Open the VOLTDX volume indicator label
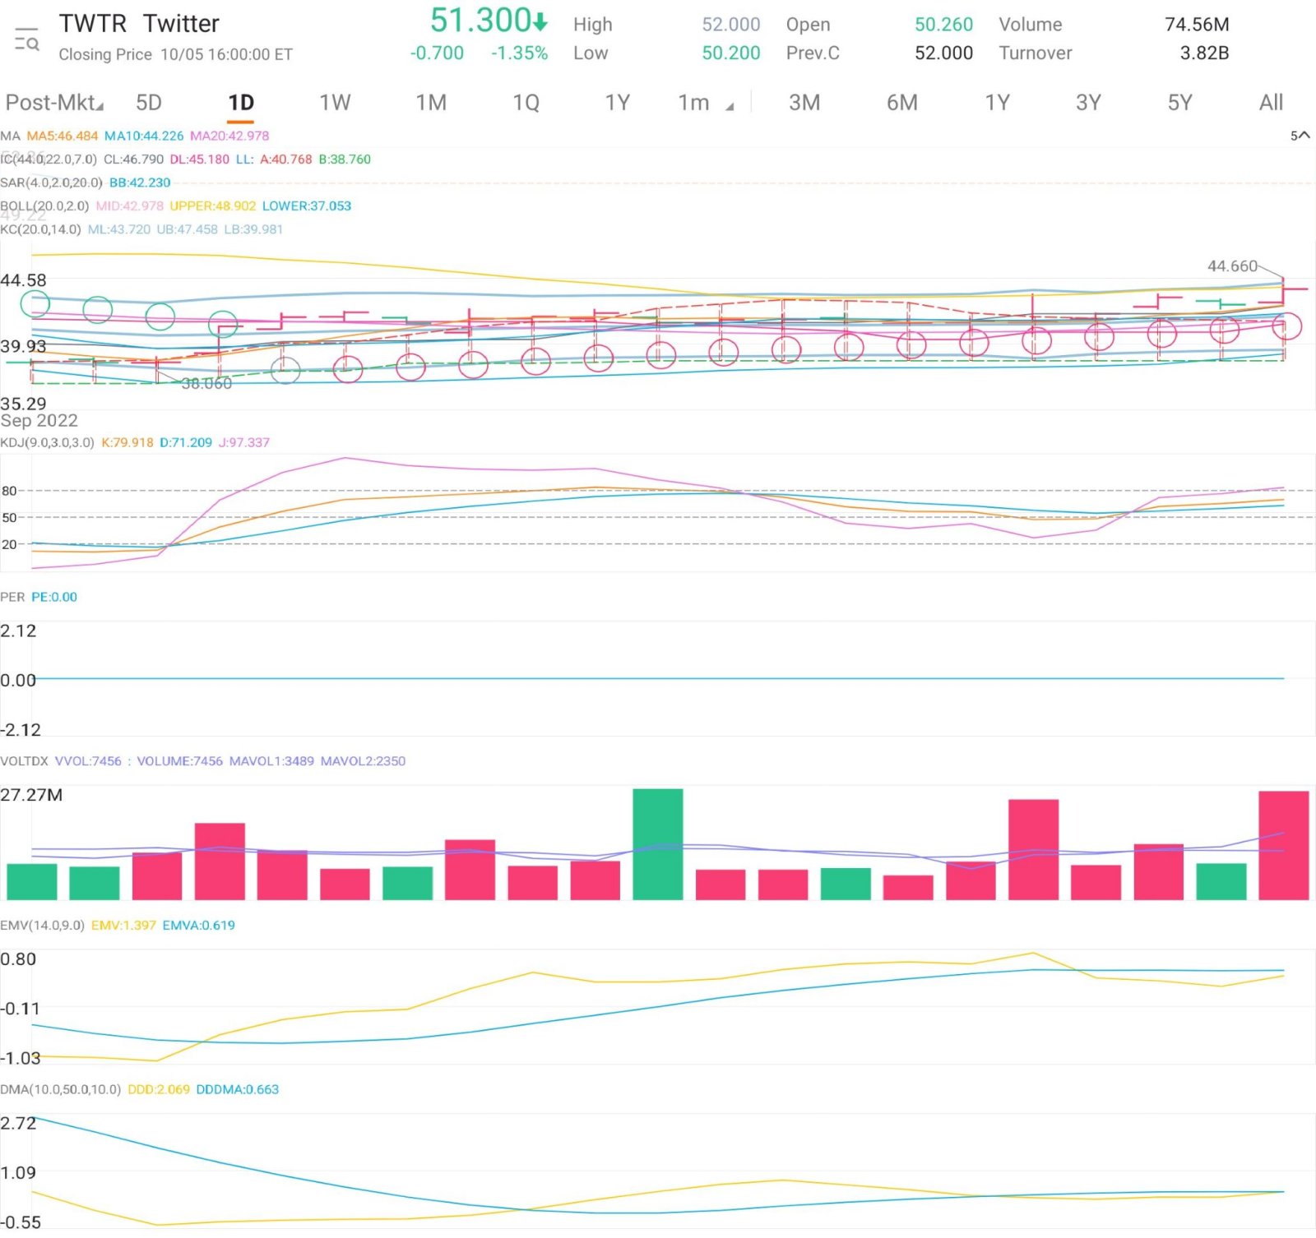The image size is (1316, 1238). [x=24, y=761]
